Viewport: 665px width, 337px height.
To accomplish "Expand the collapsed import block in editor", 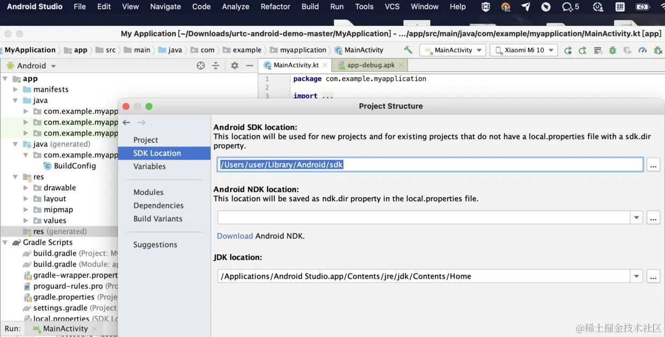I will point(290,96).
